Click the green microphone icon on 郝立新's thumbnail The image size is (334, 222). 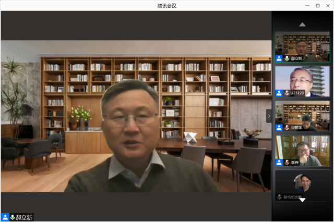point(287,58)
